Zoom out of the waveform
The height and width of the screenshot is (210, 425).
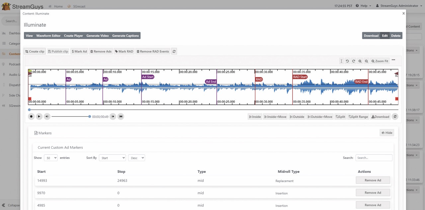point(366,61)
